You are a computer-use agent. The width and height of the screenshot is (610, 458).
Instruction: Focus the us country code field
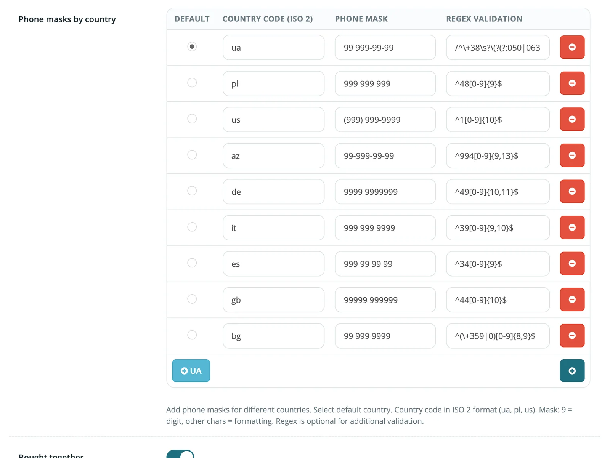[274, 120]
